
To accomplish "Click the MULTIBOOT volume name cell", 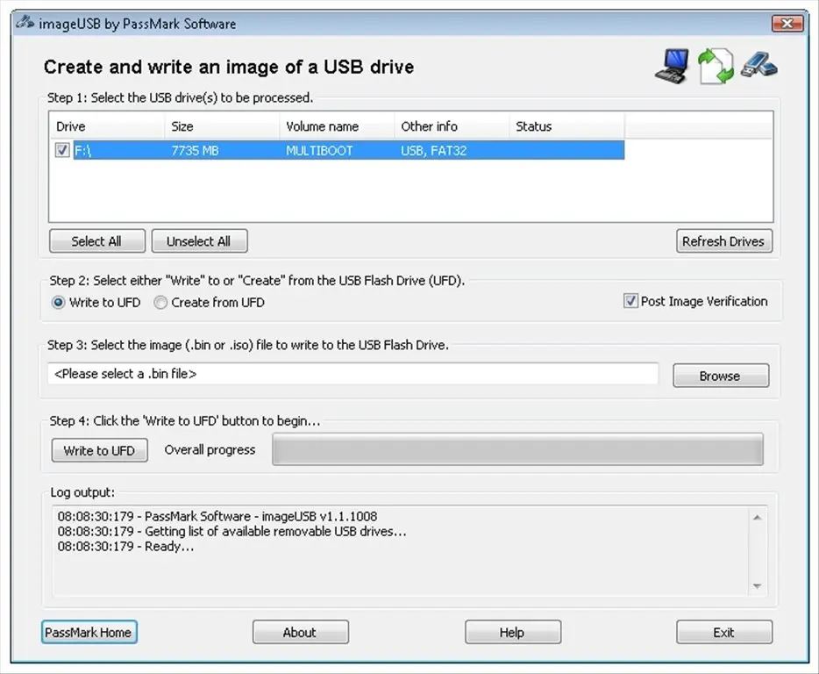I will point(319,151).
